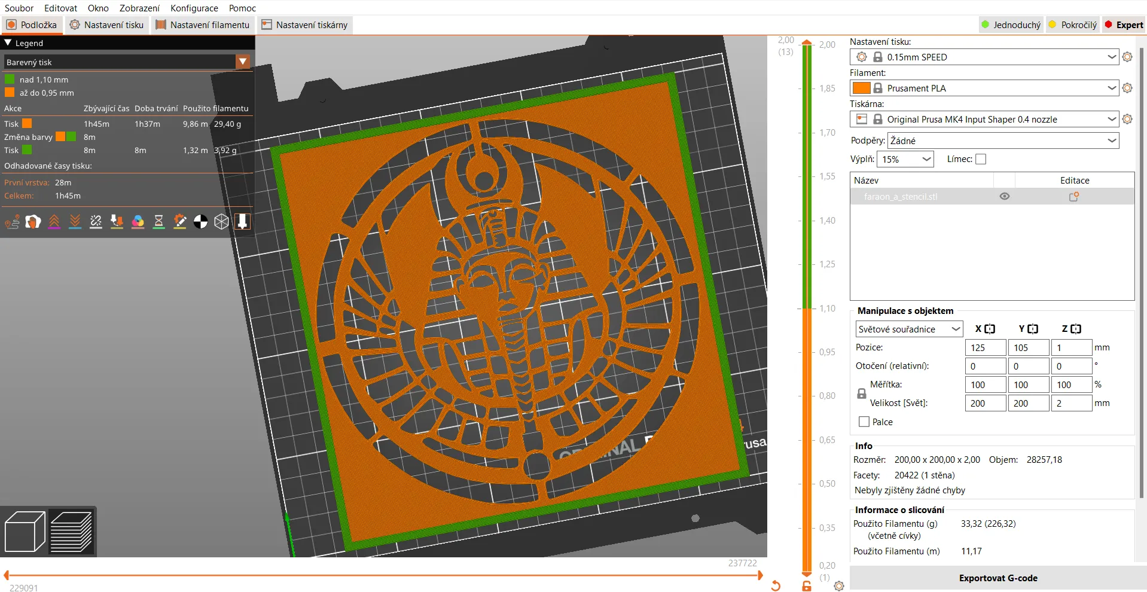Viewport: 1147px width, 592px height.
Task: Check the Palce (inches) checkbox
Action: tap(864, 422)
